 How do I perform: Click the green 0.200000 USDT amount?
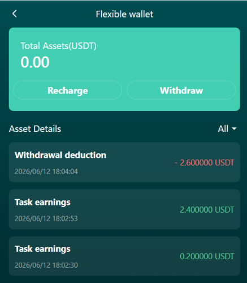(x=207, y=256)
